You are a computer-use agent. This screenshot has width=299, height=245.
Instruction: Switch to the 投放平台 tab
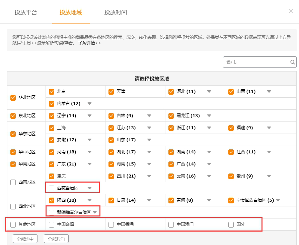point(26,13)
